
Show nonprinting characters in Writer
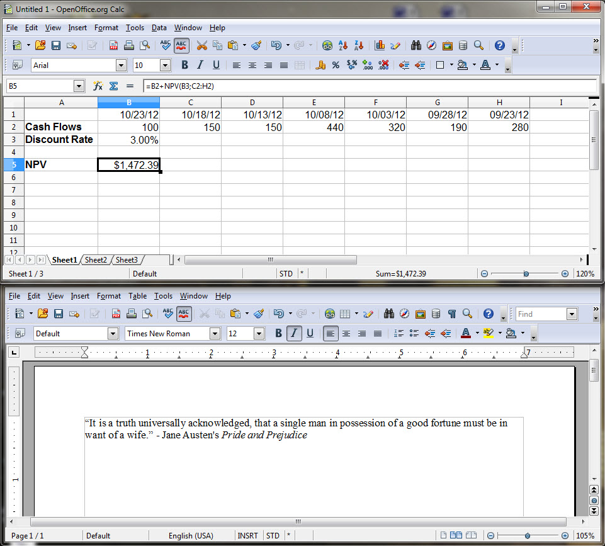point(451,314)
